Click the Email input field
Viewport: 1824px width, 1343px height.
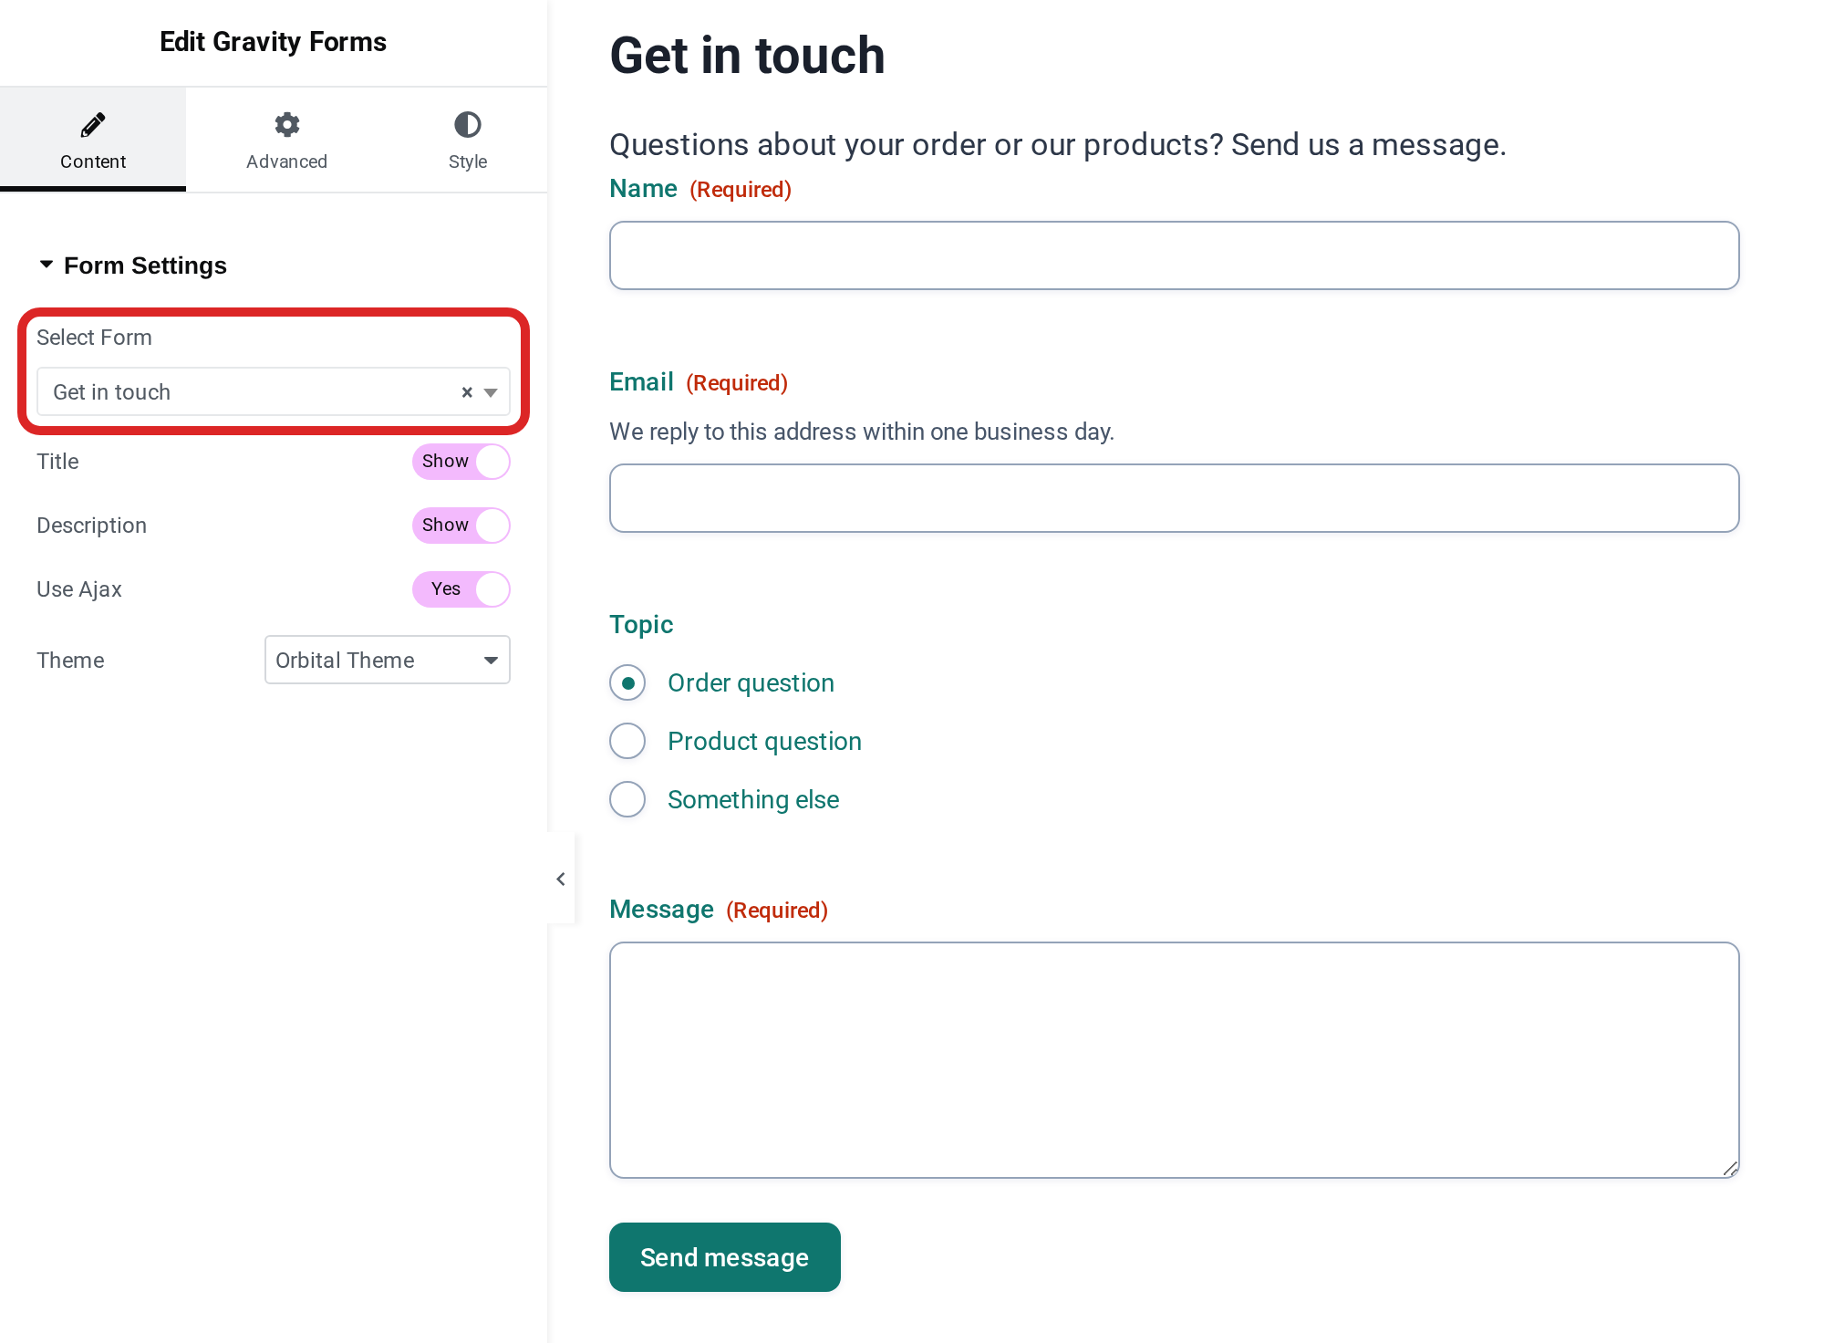(1175, 498)
